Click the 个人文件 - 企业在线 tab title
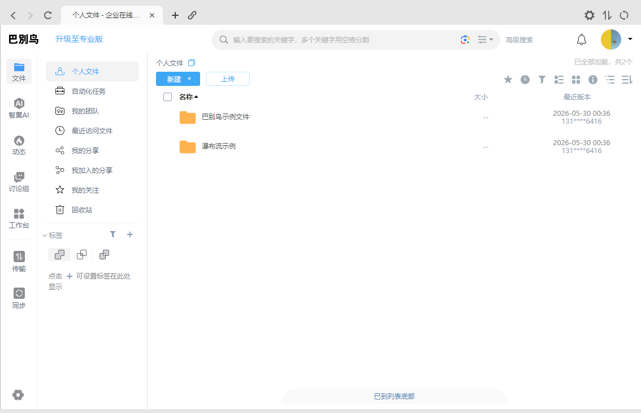The height and width of the screenshot is (413, 641). (x=106, y=15)
